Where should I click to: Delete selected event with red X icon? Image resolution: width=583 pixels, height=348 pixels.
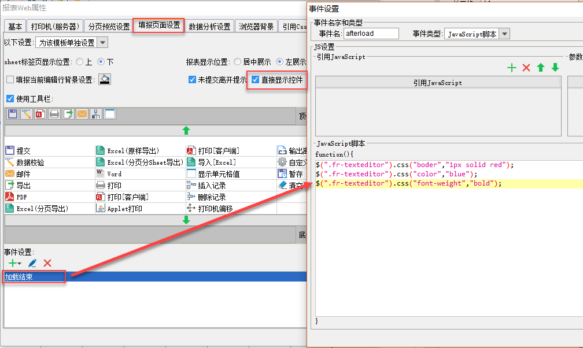(47, 263)
